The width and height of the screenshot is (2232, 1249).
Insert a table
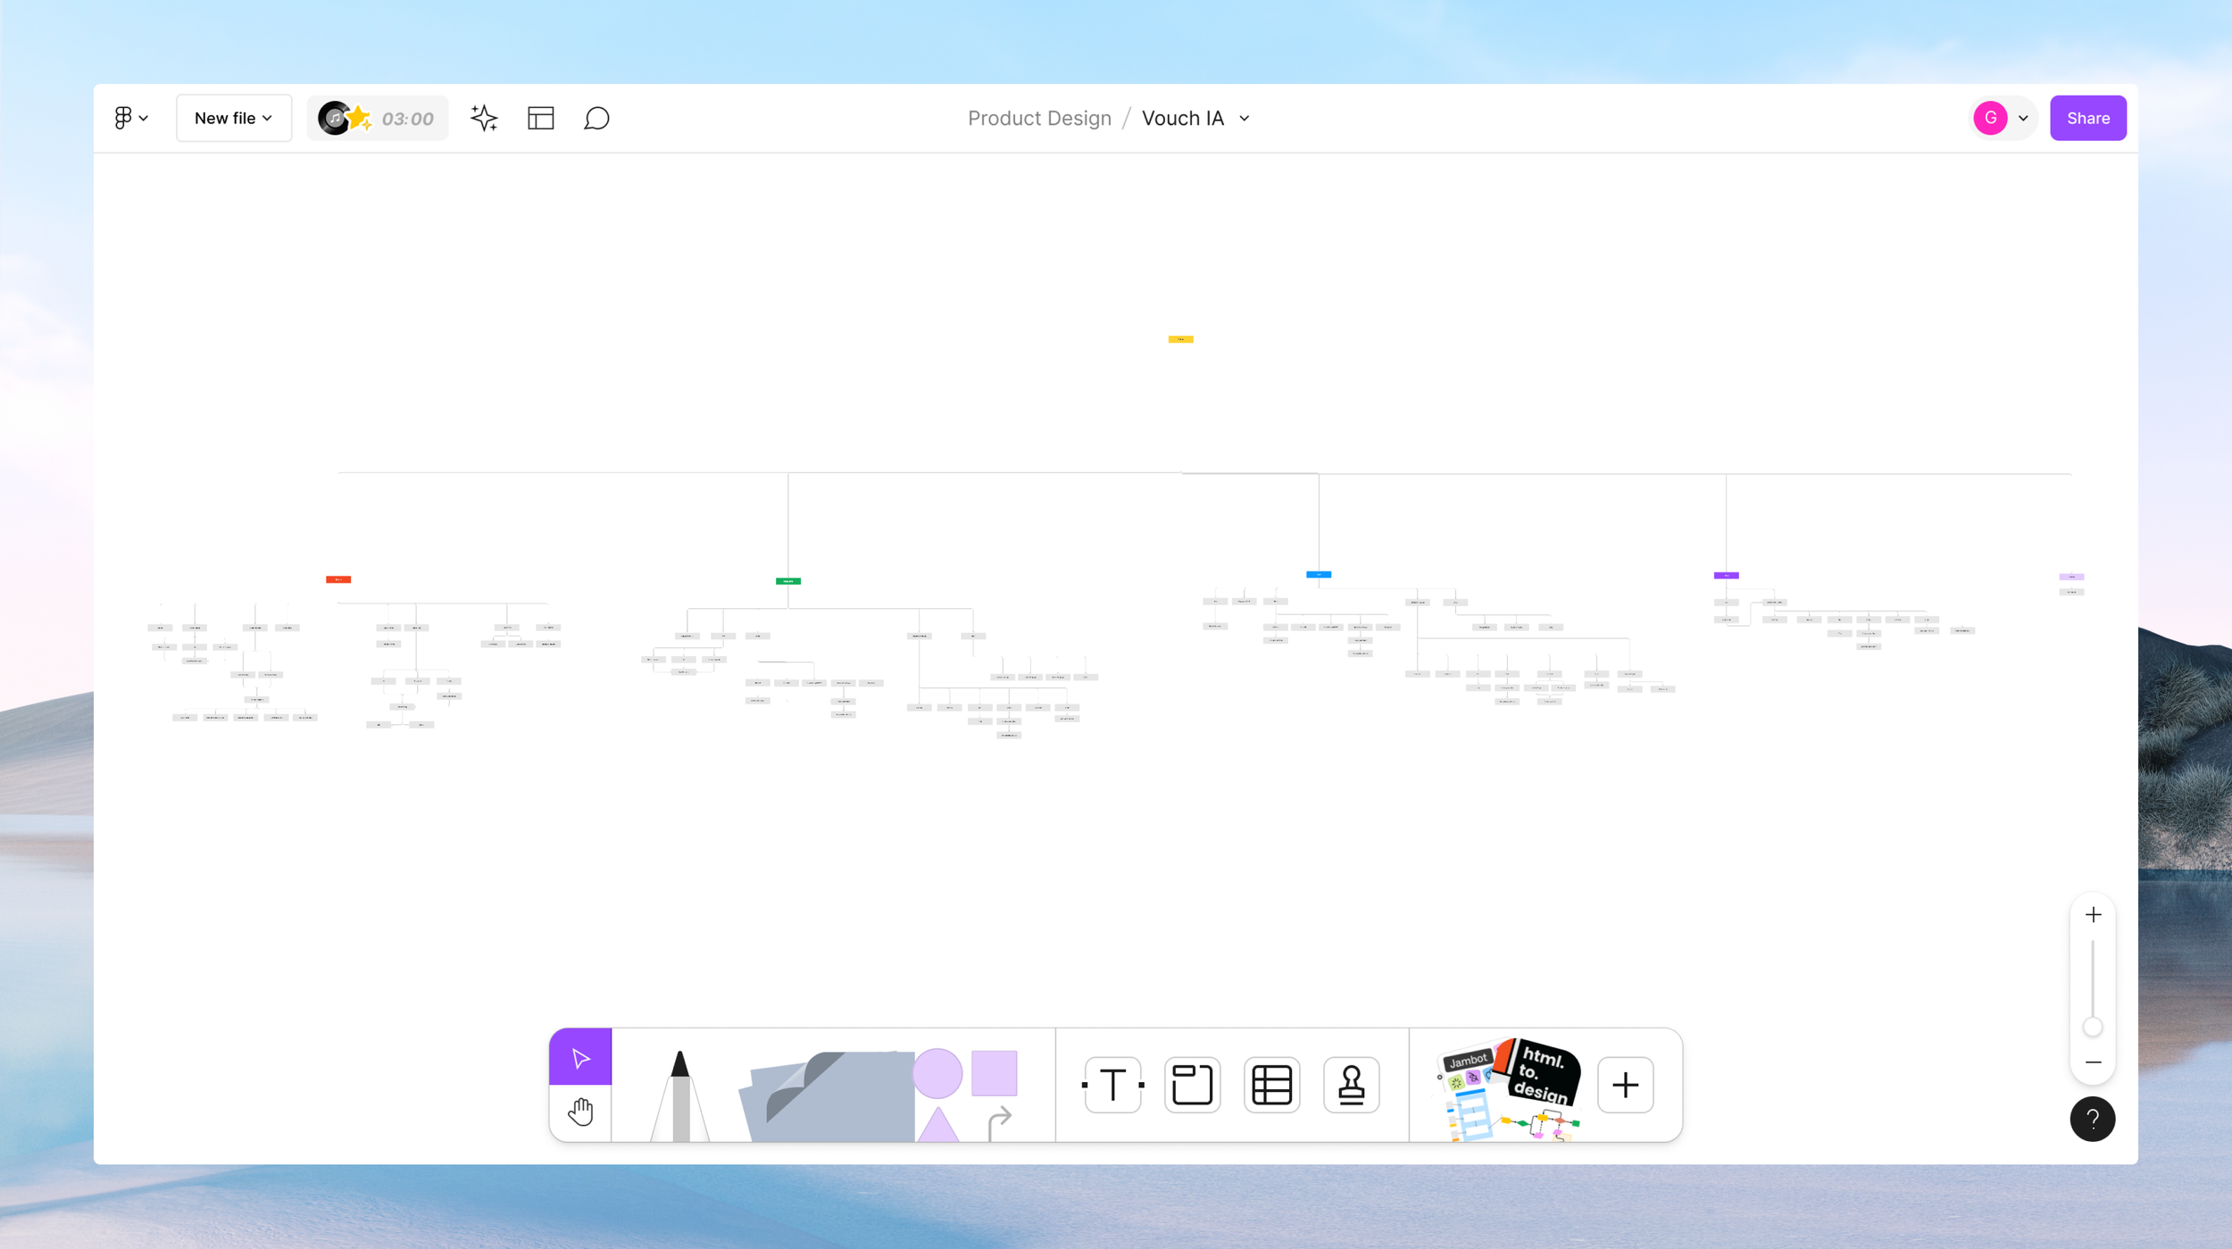coord(1271,1085)
